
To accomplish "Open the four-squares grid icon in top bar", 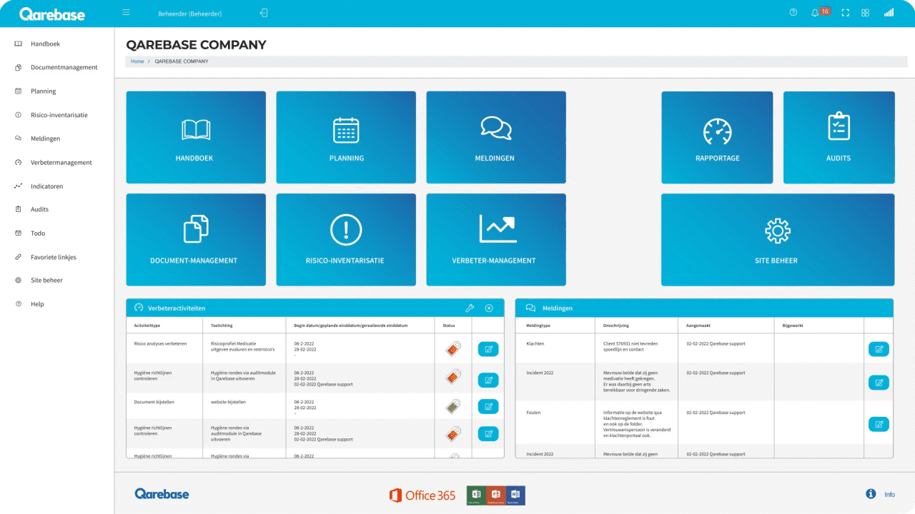I will click(865, 13).
